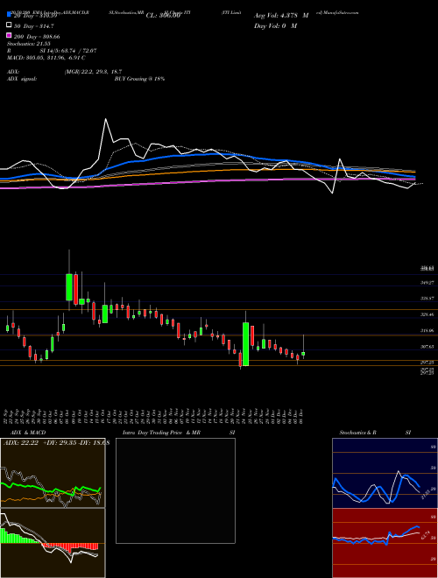Click the 'Avg Vol: 4.378 M' label
Viewport: 438px width, 578px height.
(281, 16)
